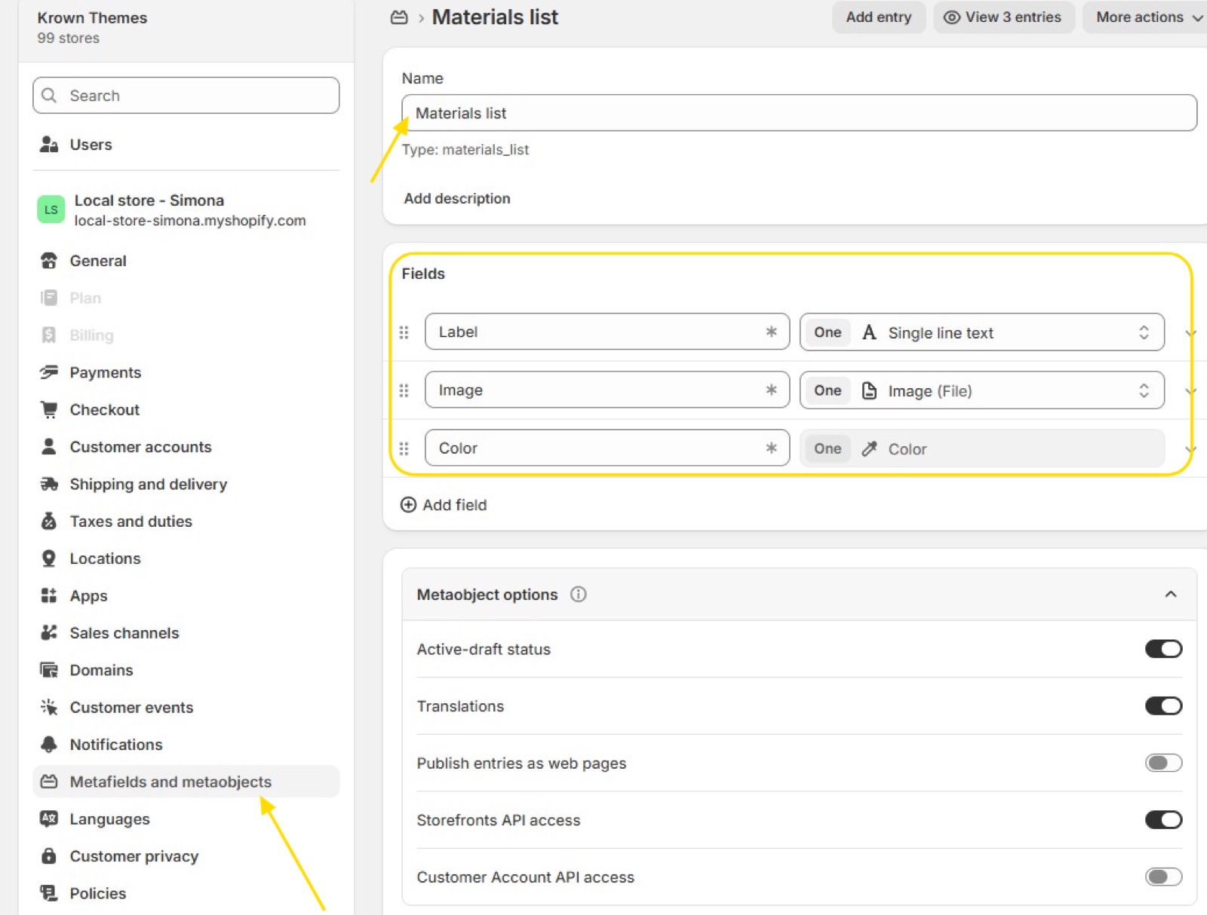Screen dimensions: 1207x915
Task: Enable Customer Account API access toggle
Action: pos(1163,877)
